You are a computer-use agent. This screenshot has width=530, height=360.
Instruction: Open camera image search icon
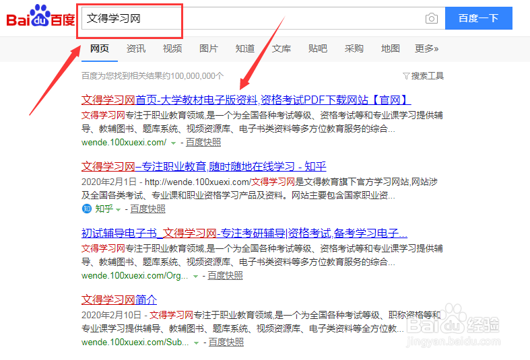click(431, 18)
